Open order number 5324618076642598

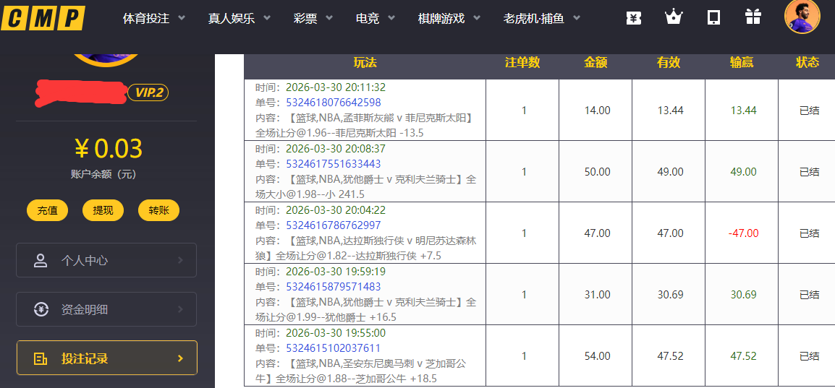coord(334,102)
